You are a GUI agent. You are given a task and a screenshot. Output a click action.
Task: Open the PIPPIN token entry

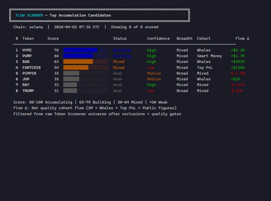[x=29, y=73]
